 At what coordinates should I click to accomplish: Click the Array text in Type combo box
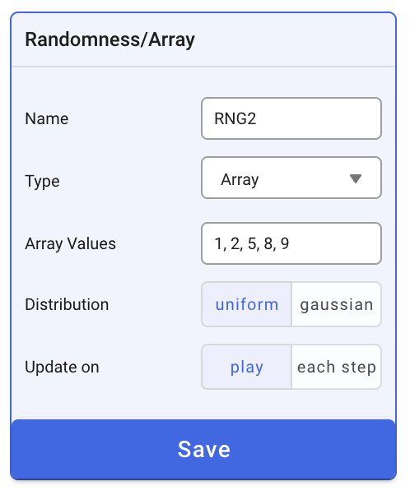tap(240, 179)
